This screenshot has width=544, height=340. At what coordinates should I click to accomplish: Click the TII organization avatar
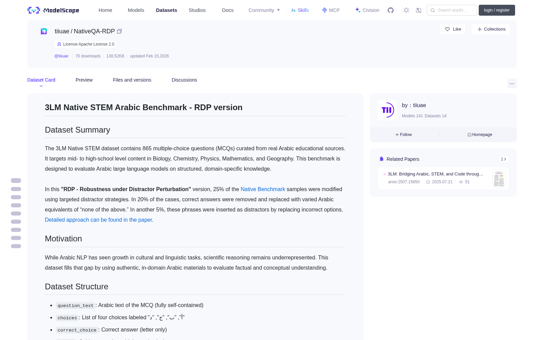pos(387,110)
